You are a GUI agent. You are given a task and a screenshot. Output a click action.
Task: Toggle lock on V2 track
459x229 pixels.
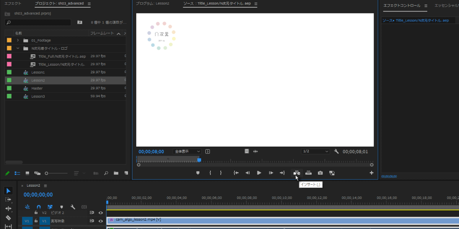pyautogui.click(x=36, y=213)
